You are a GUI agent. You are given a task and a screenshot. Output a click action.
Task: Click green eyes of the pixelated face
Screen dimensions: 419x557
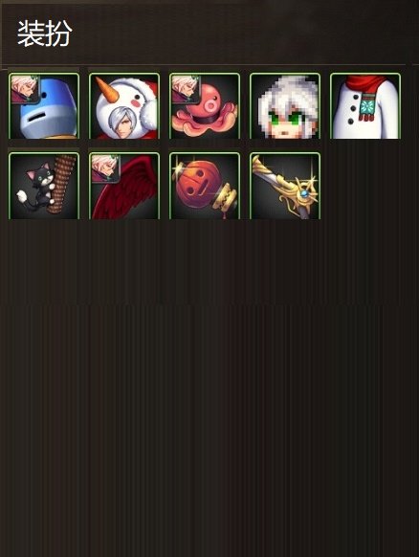(x=285, y=119)
